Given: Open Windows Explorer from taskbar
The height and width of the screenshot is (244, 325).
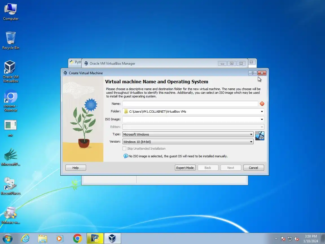Looking at the screenshot, I should [43, 238].
